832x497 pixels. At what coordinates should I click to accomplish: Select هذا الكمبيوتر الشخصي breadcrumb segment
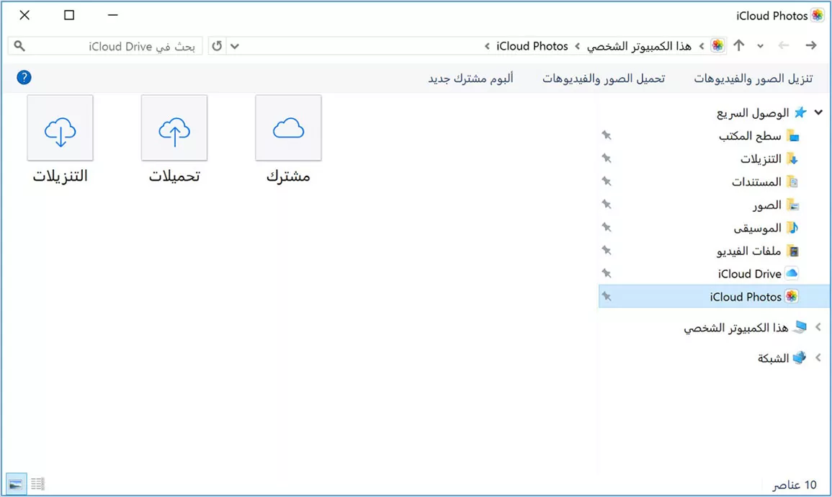pos(639,46)
